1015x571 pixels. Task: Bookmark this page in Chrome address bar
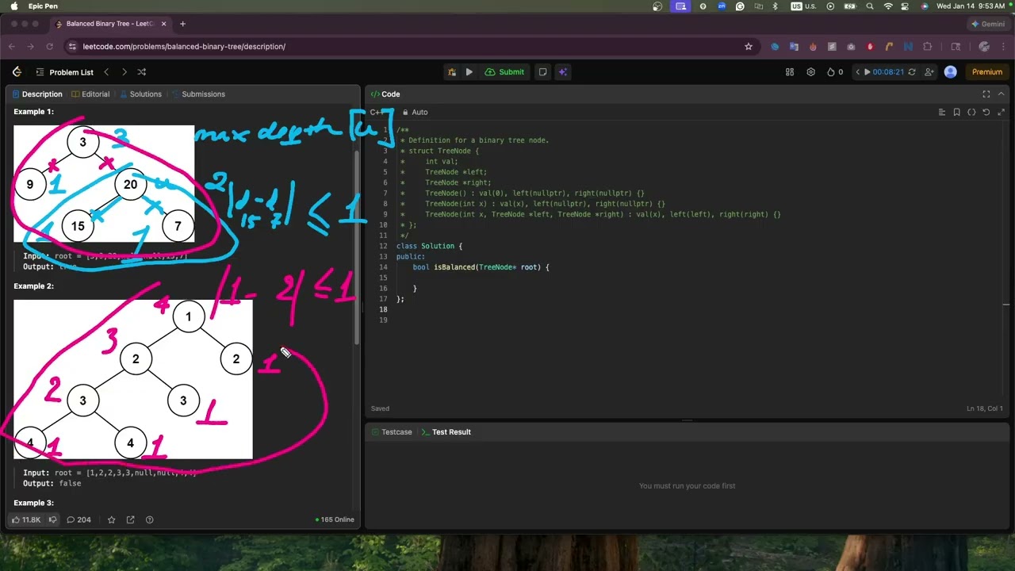[x=748, y=47]
